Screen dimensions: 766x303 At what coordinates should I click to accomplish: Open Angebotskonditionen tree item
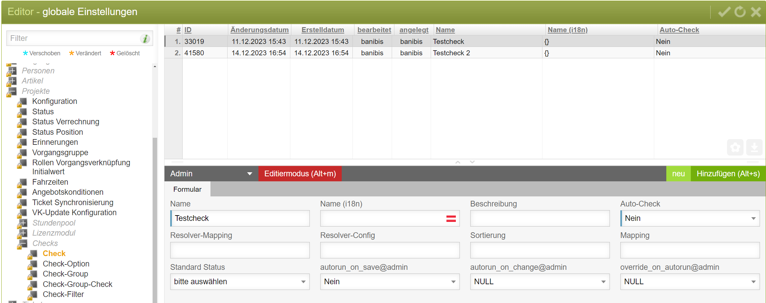click(x=68, y=192)
